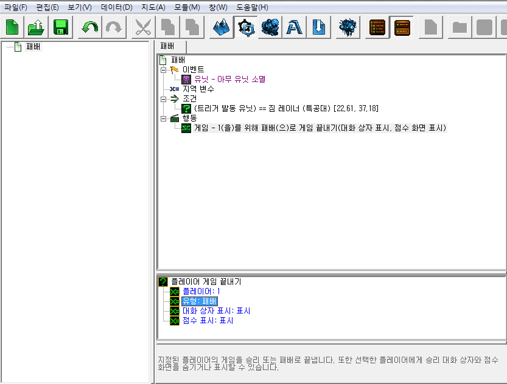
Task: Open the Trigger module gear icon
Action: (246, 27)
